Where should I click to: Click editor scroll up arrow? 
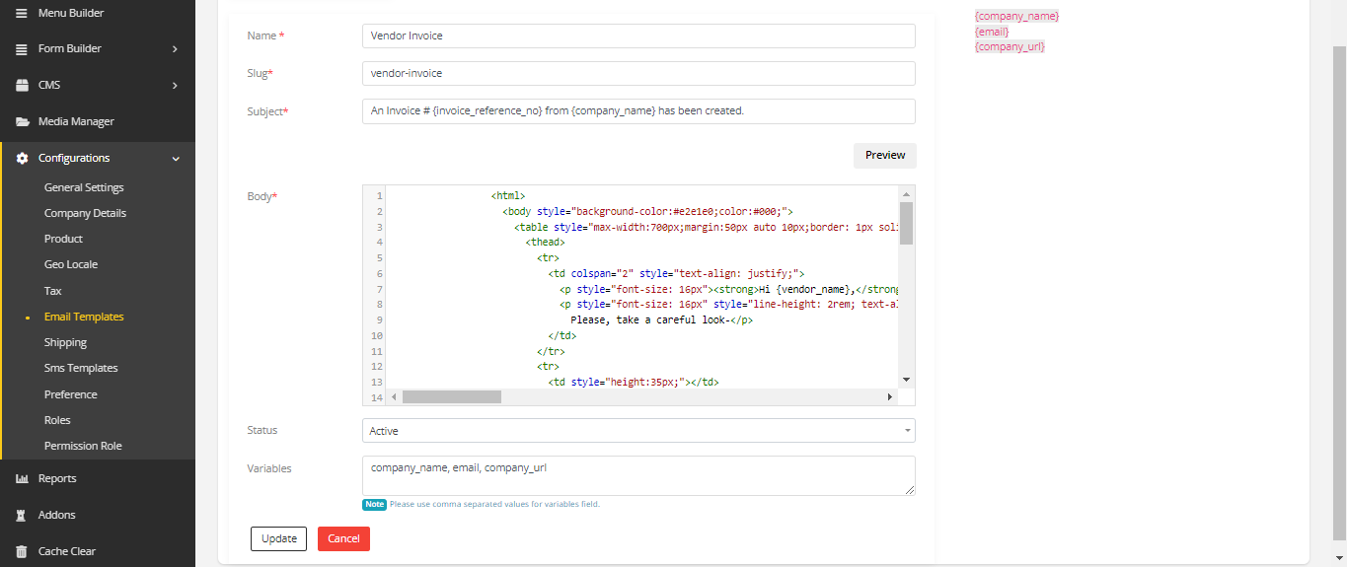(x=906, y=194)
